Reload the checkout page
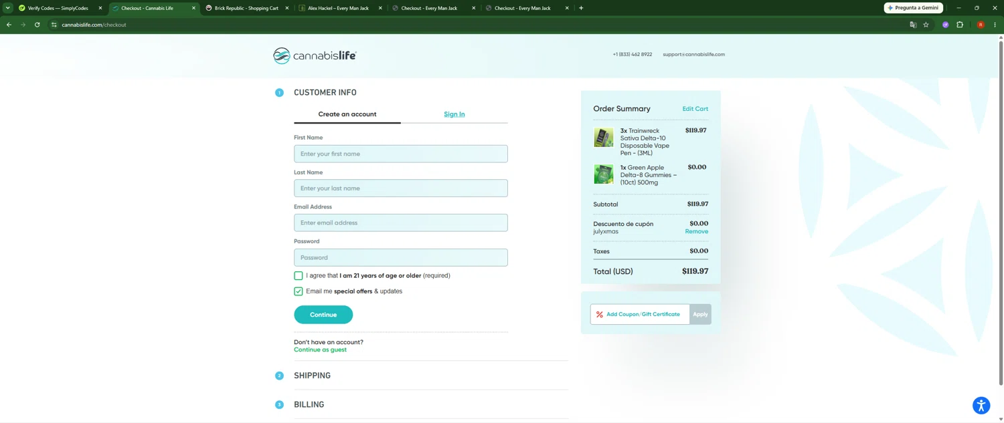The height and width of the screenshot is (423, 1004). [37, 25]
